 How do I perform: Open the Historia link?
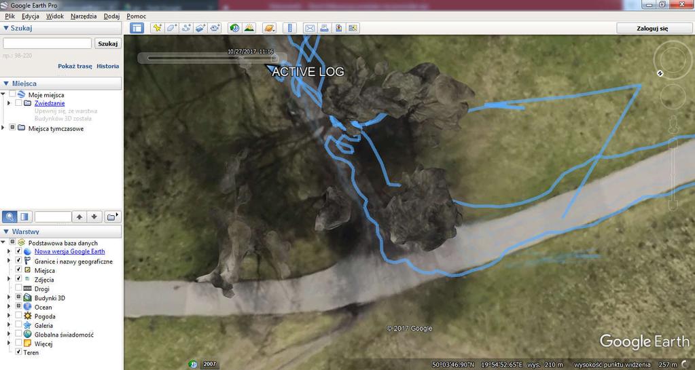(x=108, y=66)
